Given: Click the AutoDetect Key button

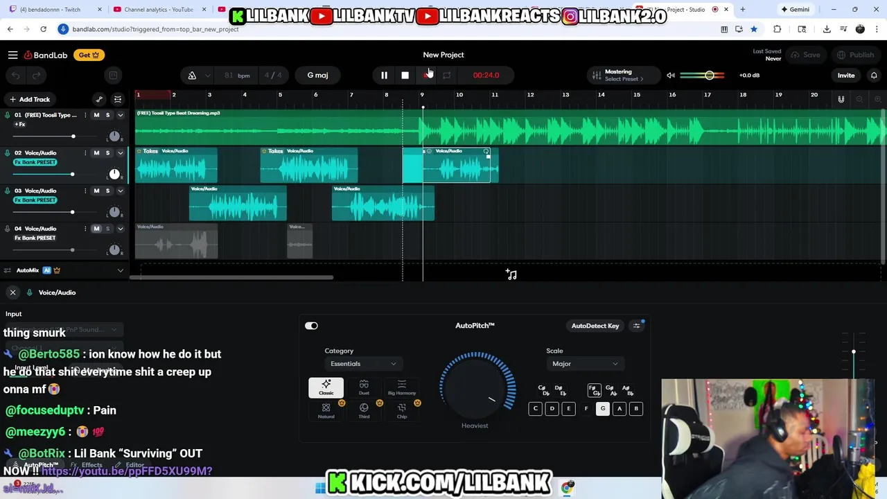Looking at the screenshot, I should point(595,326).
